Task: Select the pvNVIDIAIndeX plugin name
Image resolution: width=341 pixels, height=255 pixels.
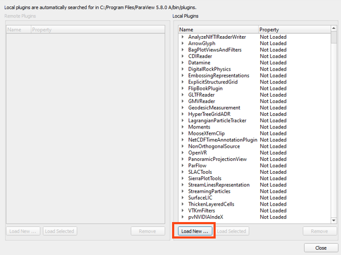Action: point(206,217)
